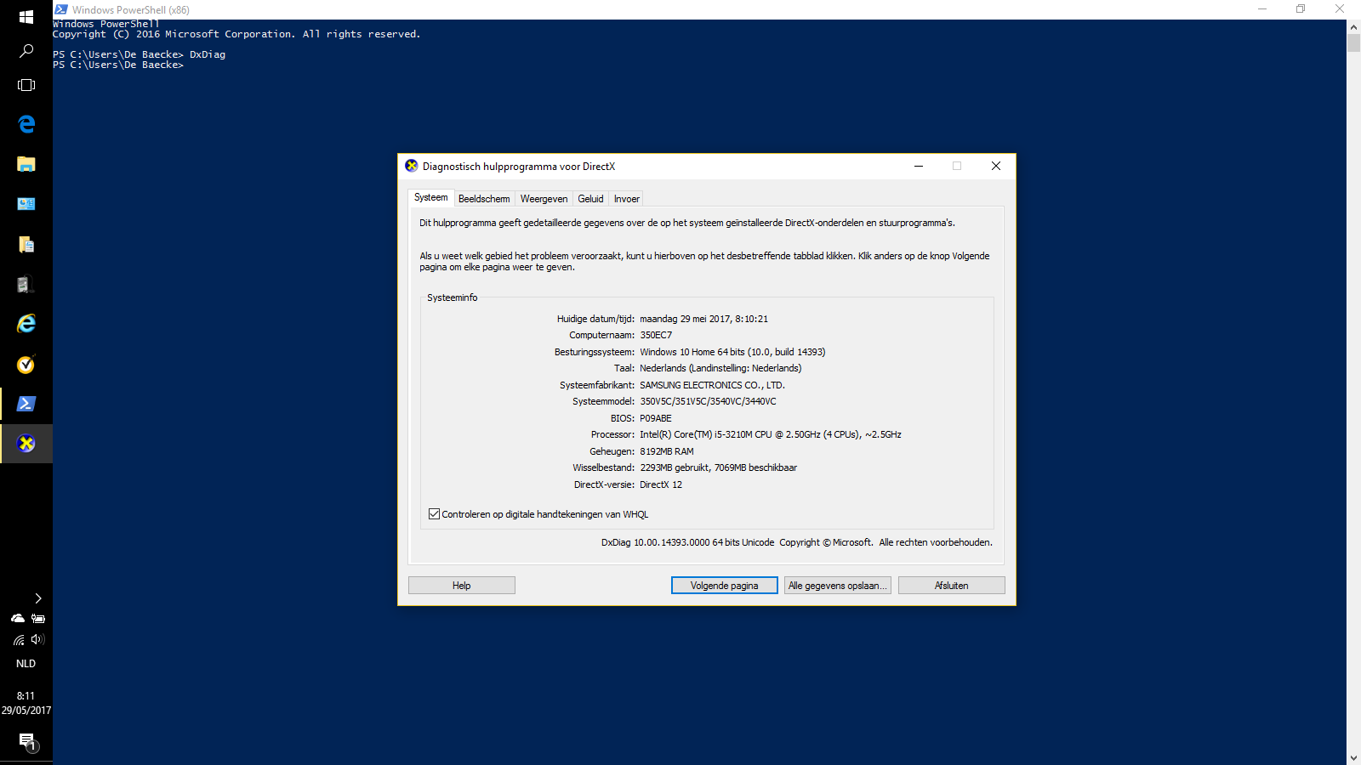Click the Volgende pagina button
The image size is (1361, 765).
click(725, 586)
